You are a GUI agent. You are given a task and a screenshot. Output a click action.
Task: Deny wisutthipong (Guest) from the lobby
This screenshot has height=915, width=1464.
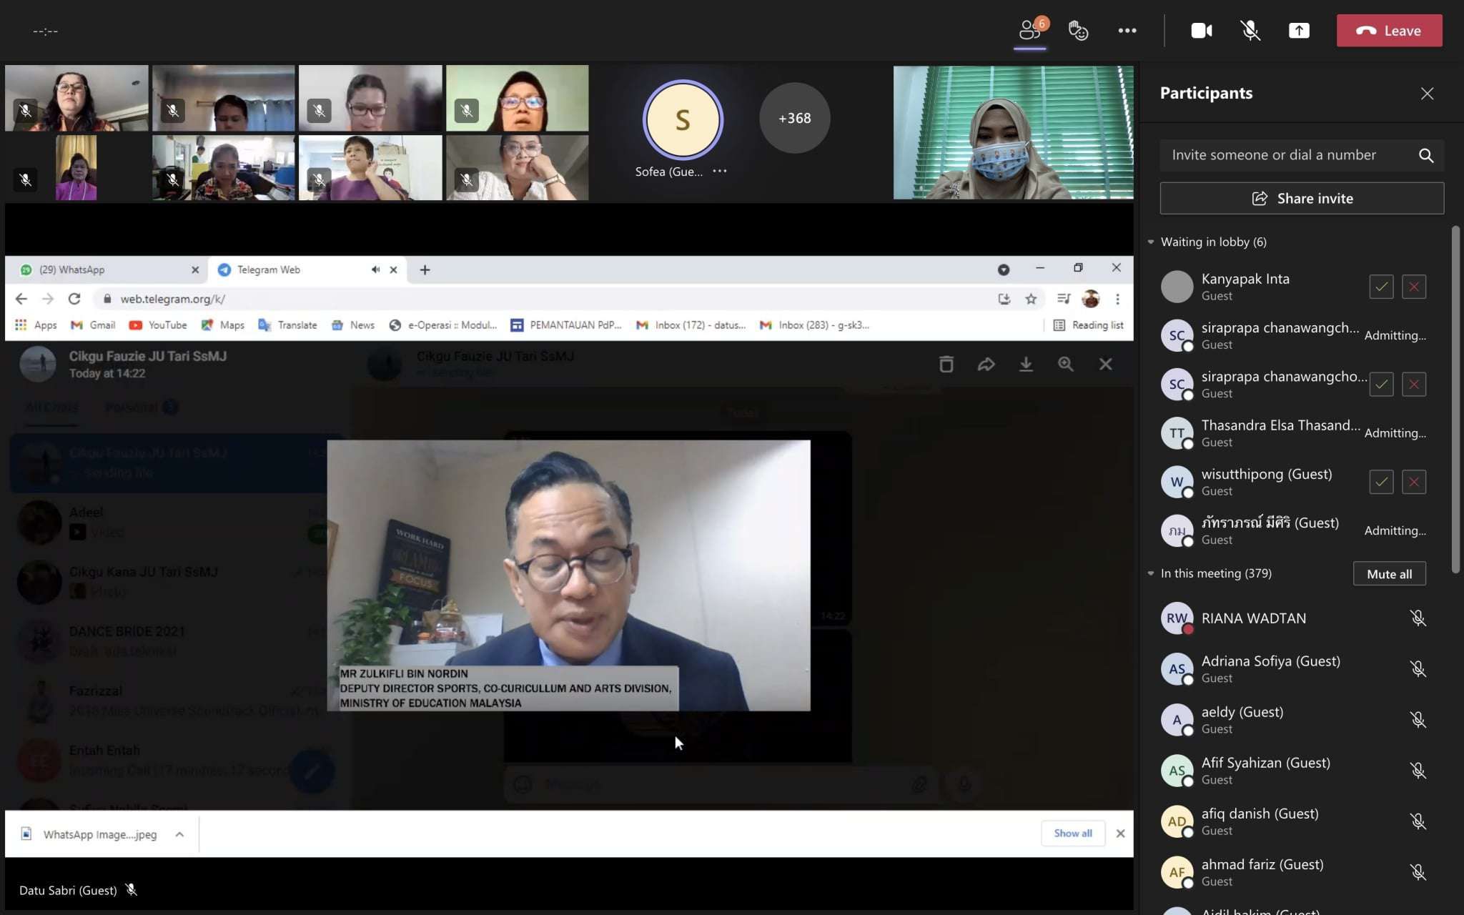[x=1414, y=482]
